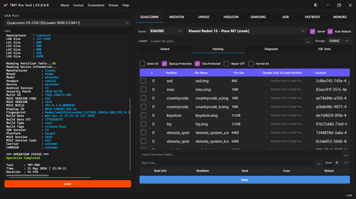Switch to the MEDIATEK tab
Viewport: 356px width, 199px height.
coord(177,17)
